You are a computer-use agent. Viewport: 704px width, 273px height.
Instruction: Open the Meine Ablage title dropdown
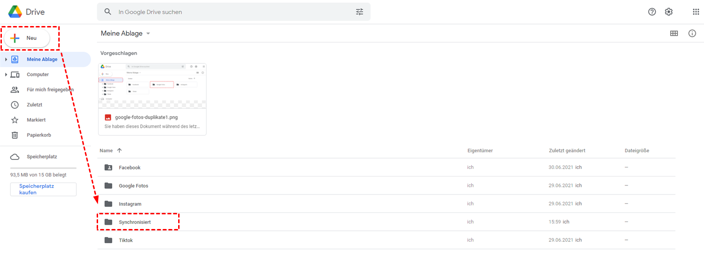[148, 34]
